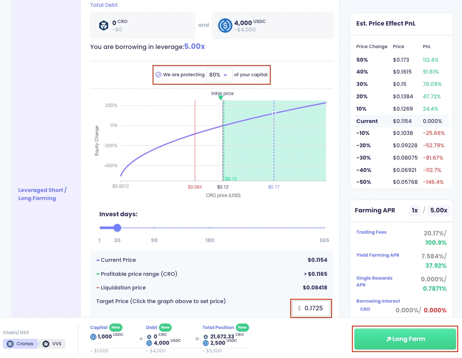Click the New badge beside Capital
Viewport: 462px width, 358px height.
[x=116, y=327]
